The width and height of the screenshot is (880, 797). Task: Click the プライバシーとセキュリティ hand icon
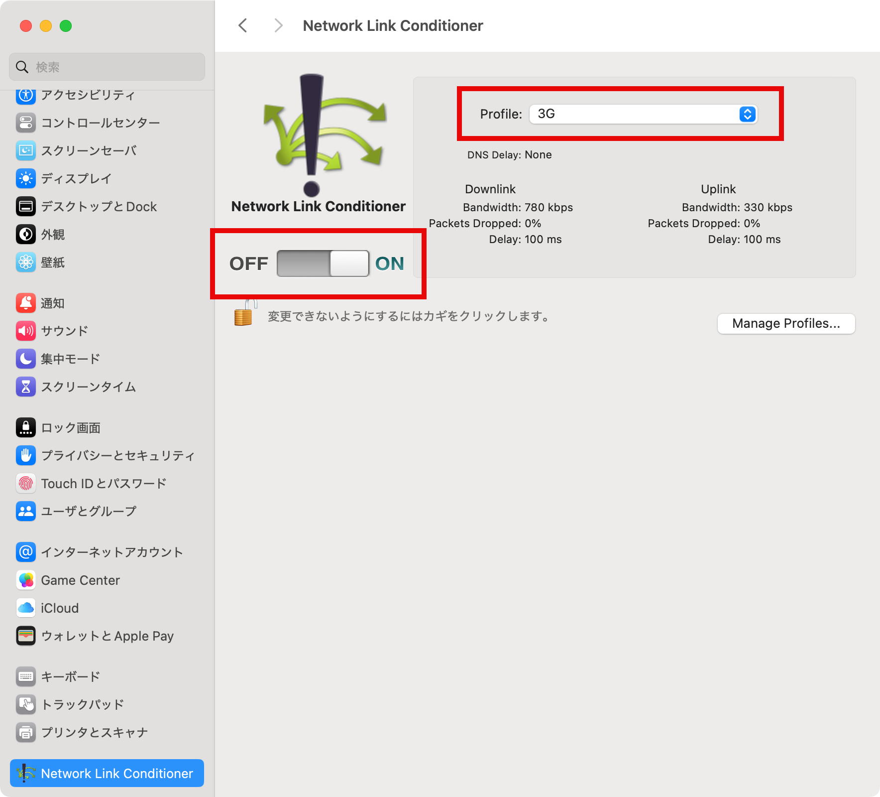[26, 455]
